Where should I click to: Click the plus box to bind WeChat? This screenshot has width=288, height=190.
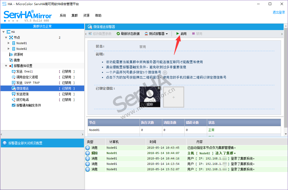pos(174,97)
